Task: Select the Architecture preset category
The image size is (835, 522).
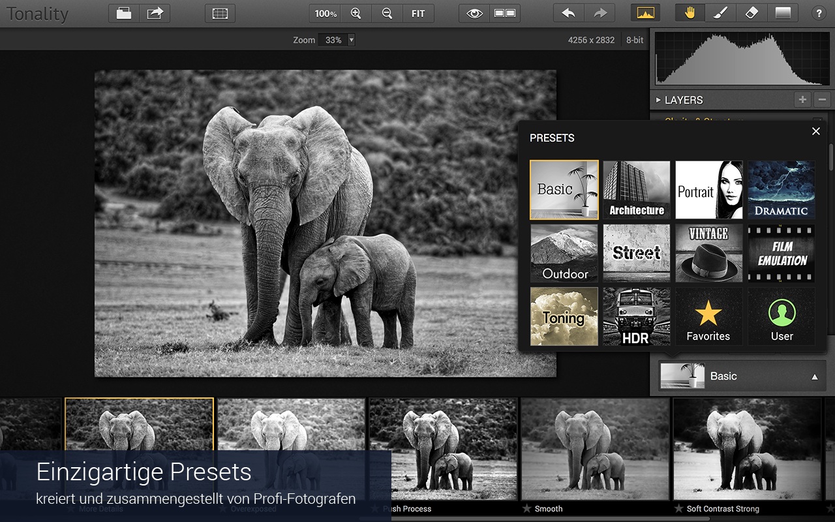Action: tap(637, 190)
